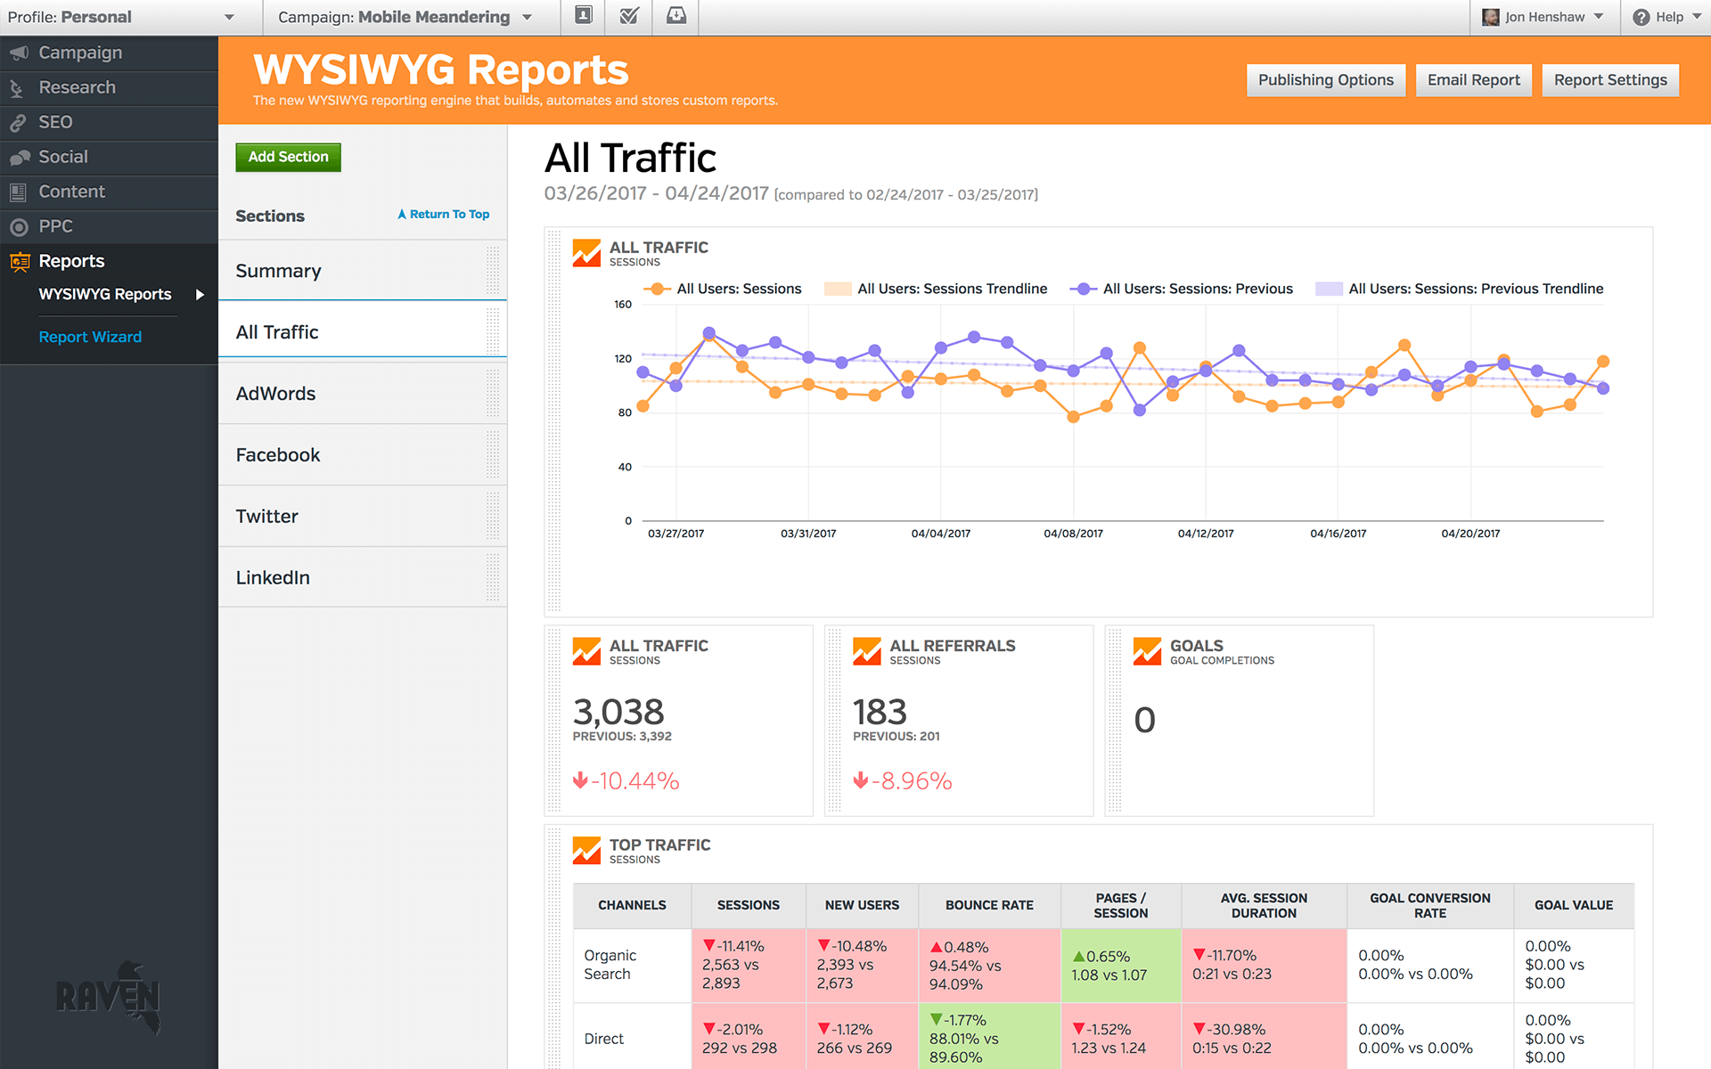The image size is (1711, 1069).
Task: Open the Research sidebar menu
Action: point(109,87)
